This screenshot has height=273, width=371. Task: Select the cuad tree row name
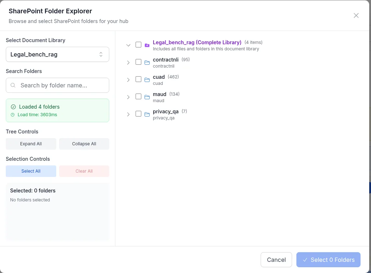pyautogui.click(x=159, y=77)
